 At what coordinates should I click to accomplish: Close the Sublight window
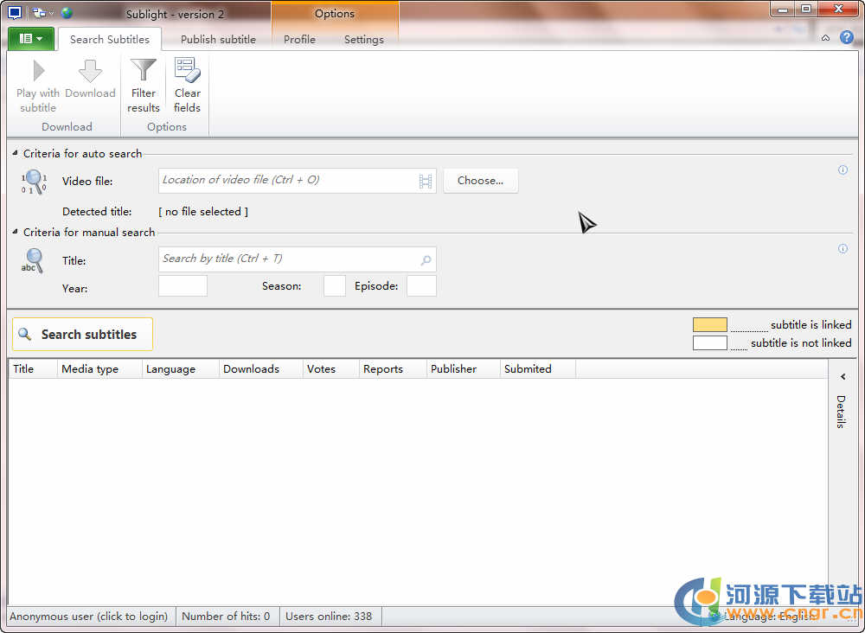pyautogui.click(x=838, y=9)
